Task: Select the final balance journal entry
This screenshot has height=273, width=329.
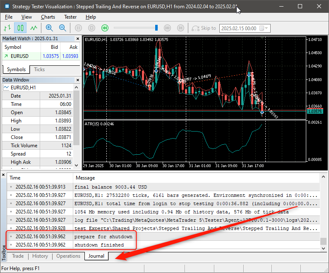Action: point(163,187)
